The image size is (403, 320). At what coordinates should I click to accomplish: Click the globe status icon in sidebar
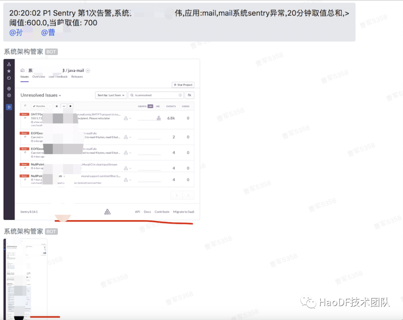tap(9, 88)
